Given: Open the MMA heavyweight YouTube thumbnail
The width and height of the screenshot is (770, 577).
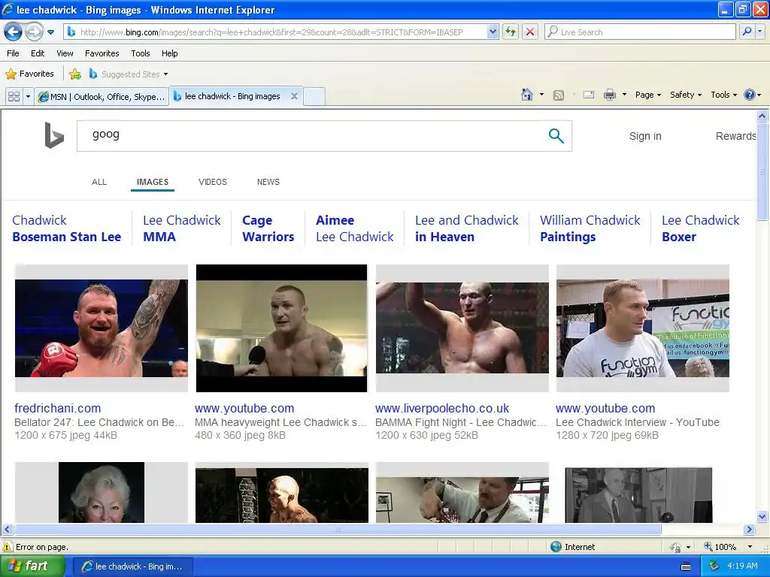Looking at the screenshot, I should point(281,328).
